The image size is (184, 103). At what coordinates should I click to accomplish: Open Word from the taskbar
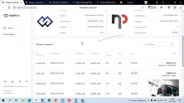43,100
